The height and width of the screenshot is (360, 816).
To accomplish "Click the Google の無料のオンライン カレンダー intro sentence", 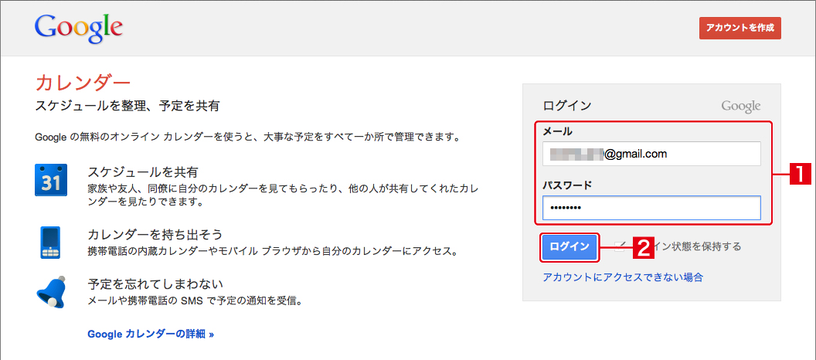I will coord(248,138).
